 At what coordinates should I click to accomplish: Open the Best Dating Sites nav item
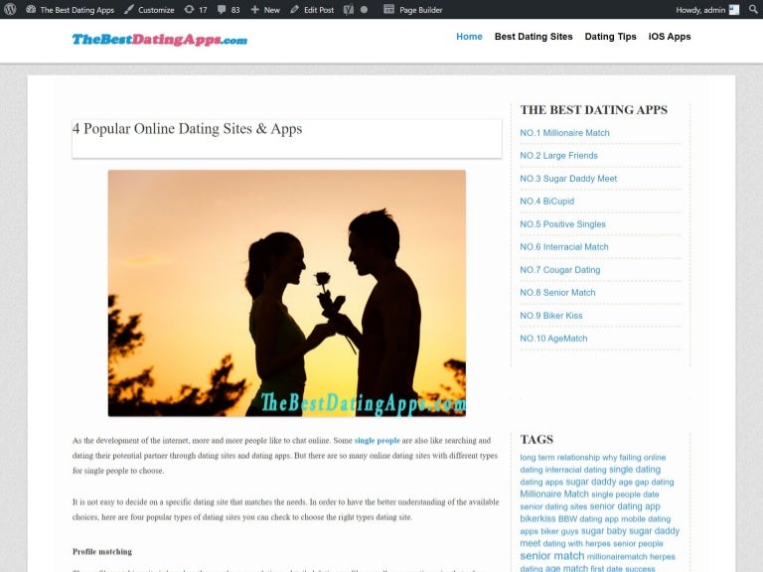(x=534, y=37)
